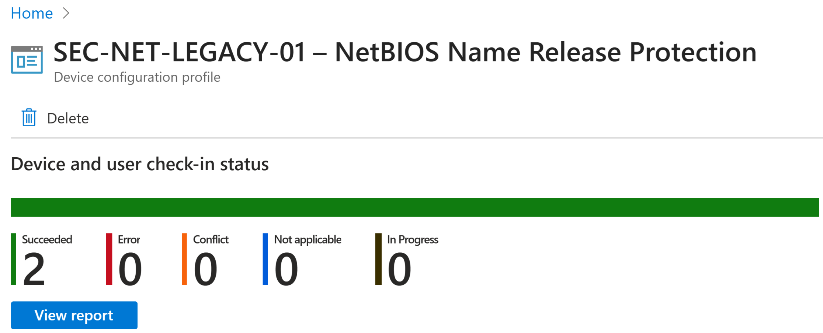Image resolution: width=823 pixels, height=333 pixels.
Task: Click the Device and user check-in status heading
Action: [x=140, y=164]
